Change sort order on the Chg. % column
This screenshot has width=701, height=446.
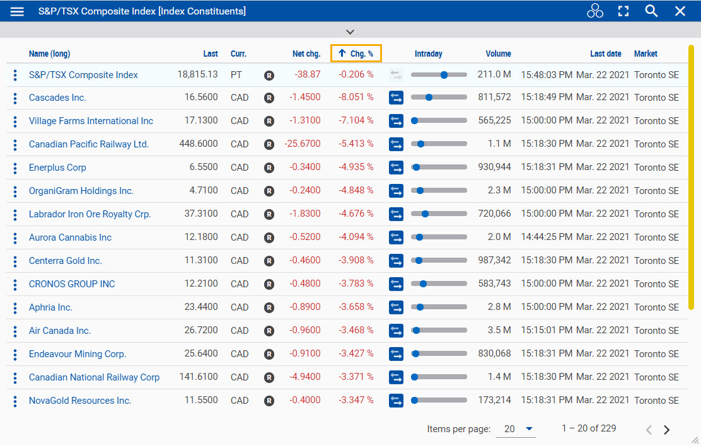(356, 54)
